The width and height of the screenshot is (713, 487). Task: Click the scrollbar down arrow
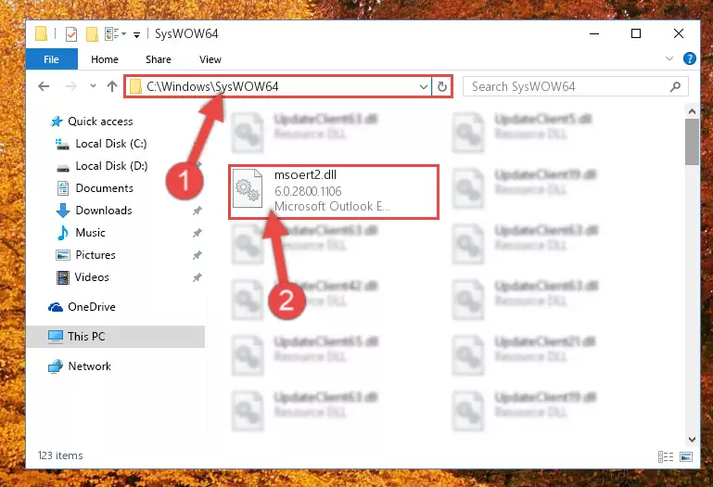pyautogui.click(x=692, y=439)
